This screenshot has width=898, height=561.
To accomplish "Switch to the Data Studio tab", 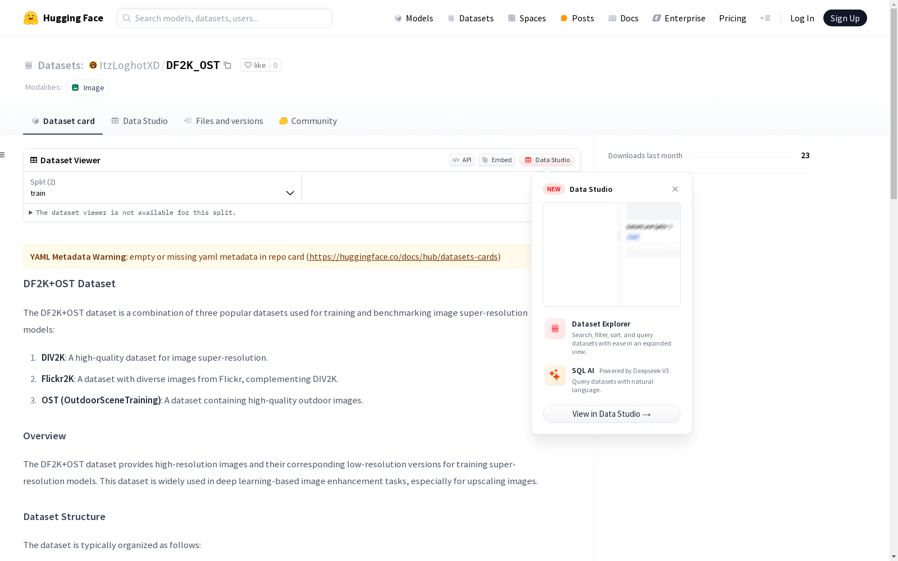I will [x=139, y=121].
